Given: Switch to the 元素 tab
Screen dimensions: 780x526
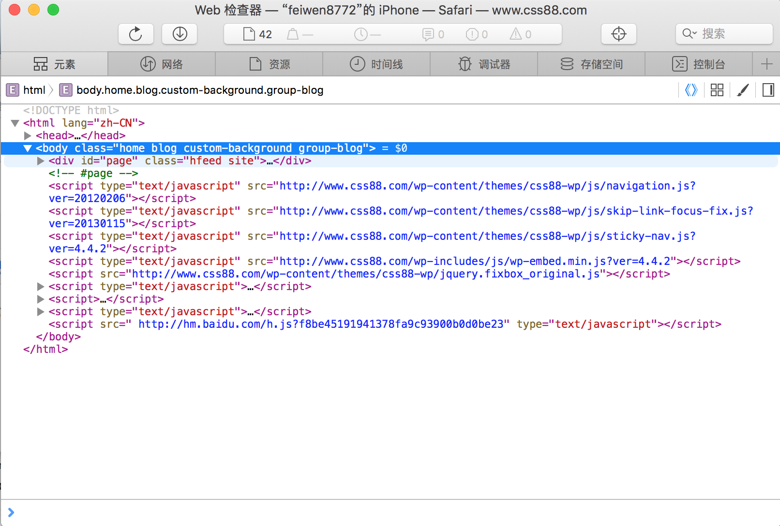Looking at the screenshot, I should pos(54,64).
